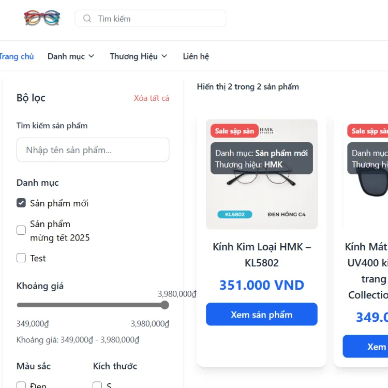Uncheck the Sản phẩm mới category
The height and width of the screenshot is (388, 388).
[x=21, y=203]
